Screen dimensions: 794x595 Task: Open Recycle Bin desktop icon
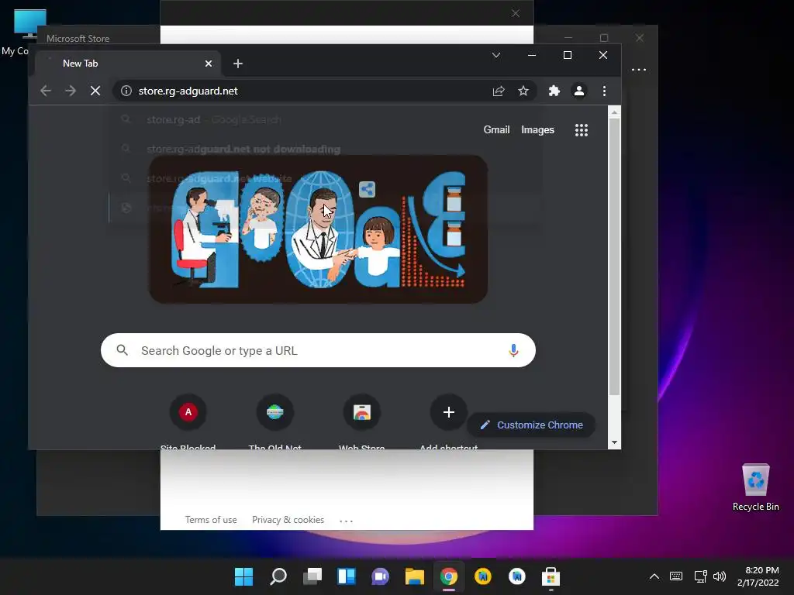755,487
